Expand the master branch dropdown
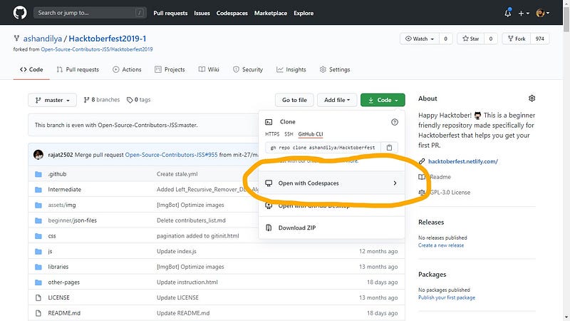The width and height of the screenshot is (570, 321). point(52,100)
